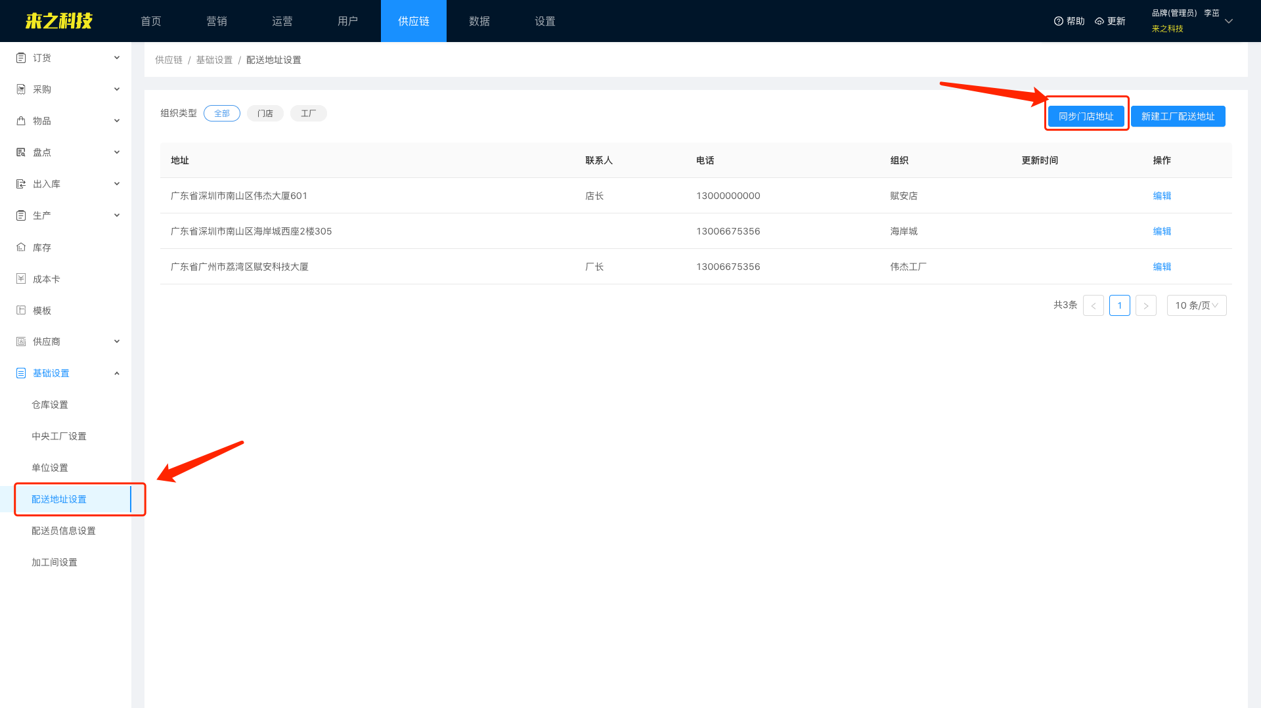
Task: Click the 帮助 question mark icon
Action: pyautogui.click(x=1059, y=21)
